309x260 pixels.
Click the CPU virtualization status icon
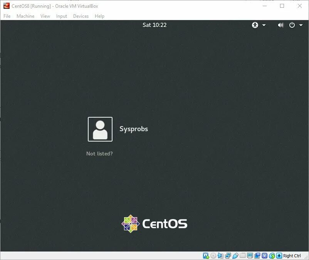[x=264, y=256]
